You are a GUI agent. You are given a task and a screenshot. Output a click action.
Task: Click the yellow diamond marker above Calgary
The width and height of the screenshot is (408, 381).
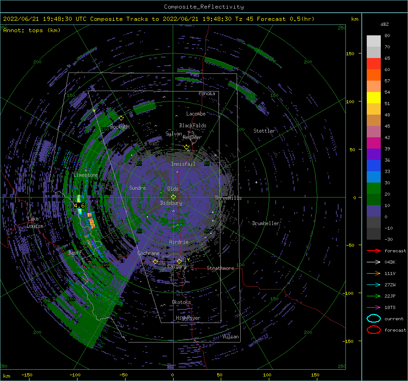(x=179, y=261)
